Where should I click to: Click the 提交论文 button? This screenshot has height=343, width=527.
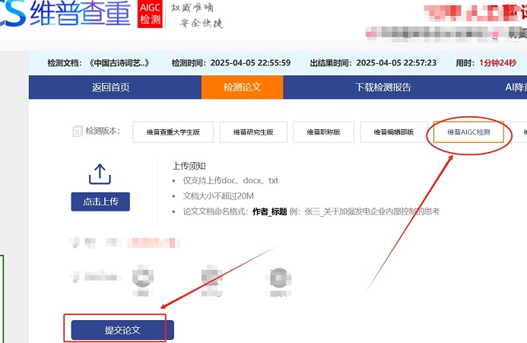(x=122, y=330)
